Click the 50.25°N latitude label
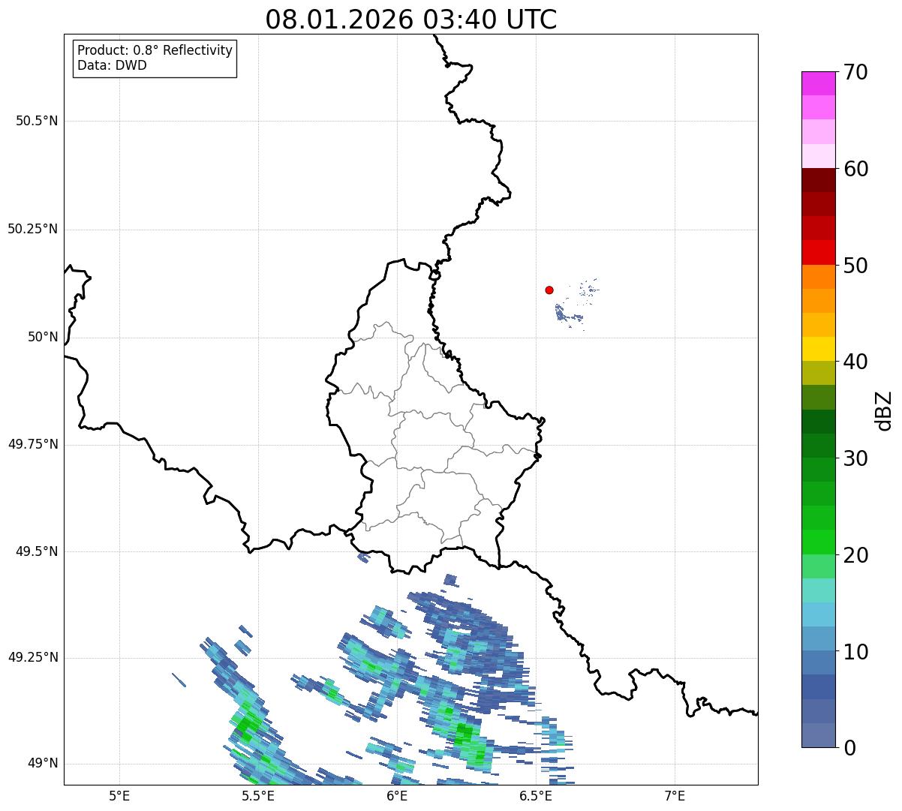Viewport: 902px width, 811px height. 33,229
